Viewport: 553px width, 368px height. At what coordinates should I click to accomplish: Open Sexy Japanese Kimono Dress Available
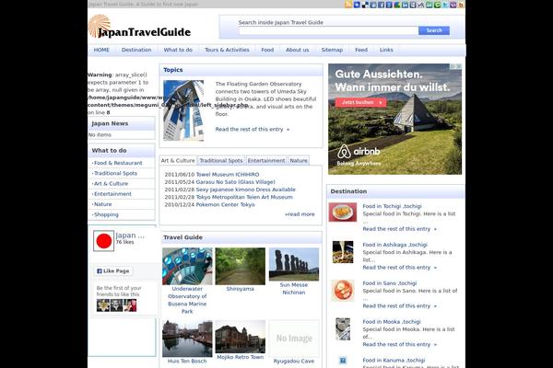246,190
